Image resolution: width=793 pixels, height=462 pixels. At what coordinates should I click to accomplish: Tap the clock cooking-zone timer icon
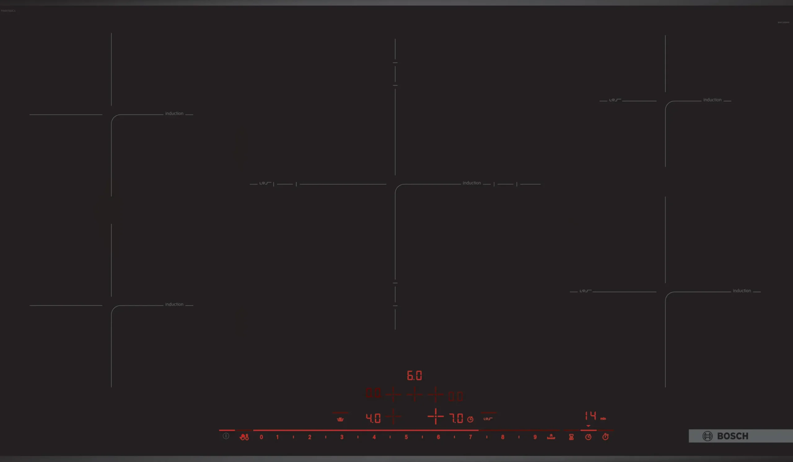click(x=588, y=437)
